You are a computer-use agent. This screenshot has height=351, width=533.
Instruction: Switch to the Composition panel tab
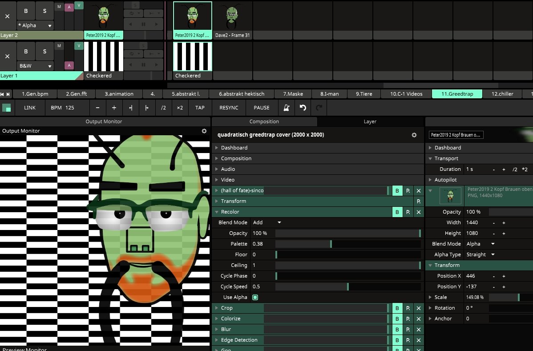pyautogui.click(x=264, y=121)
